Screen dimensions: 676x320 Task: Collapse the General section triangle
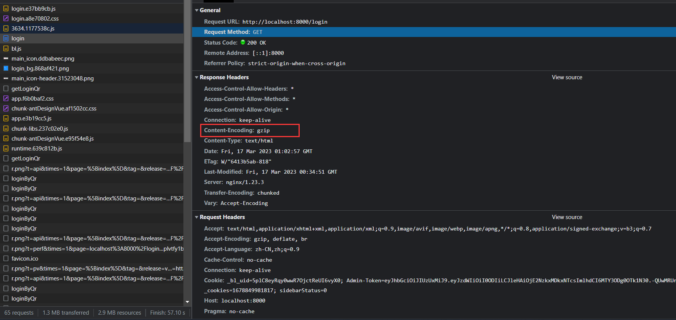coord(197,10)
